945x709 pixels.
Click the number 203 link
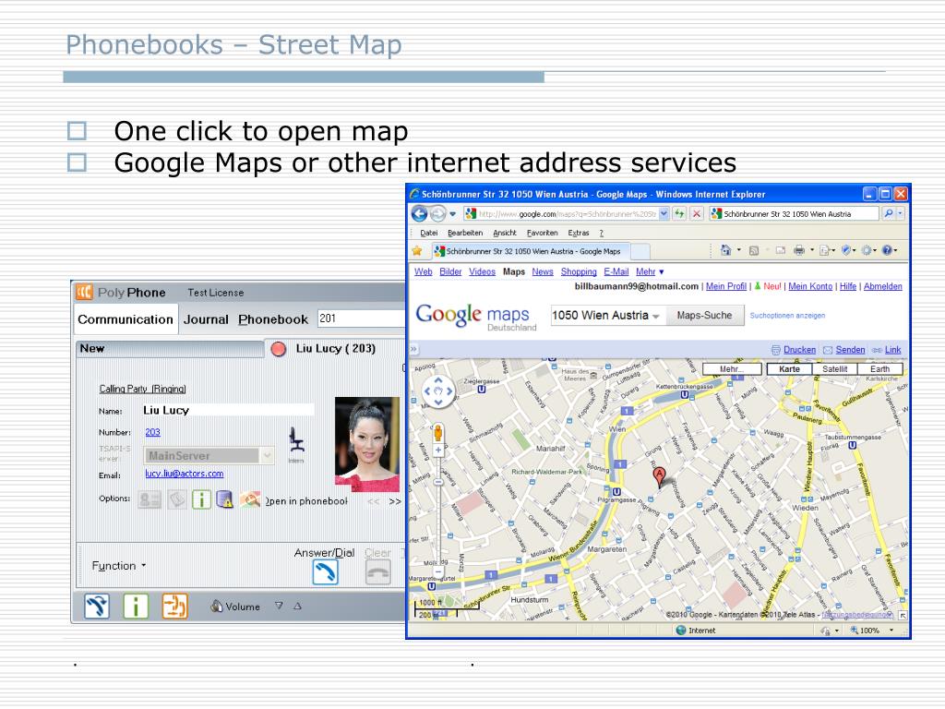pos(152,432)
